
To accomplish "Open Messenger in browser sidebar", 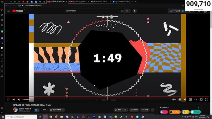I will click(x=2, y=38).
